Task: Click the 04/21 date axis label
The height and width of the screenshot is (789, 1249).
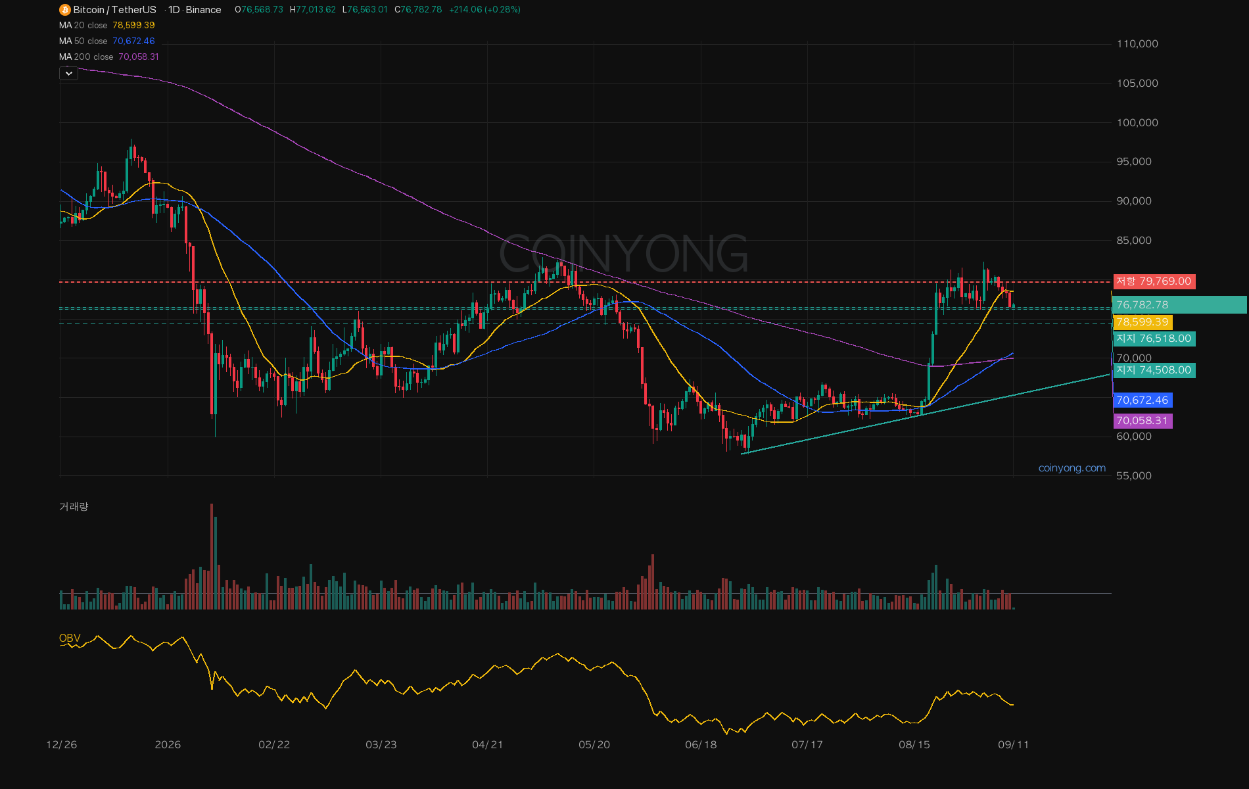Action: click(487, 745)
